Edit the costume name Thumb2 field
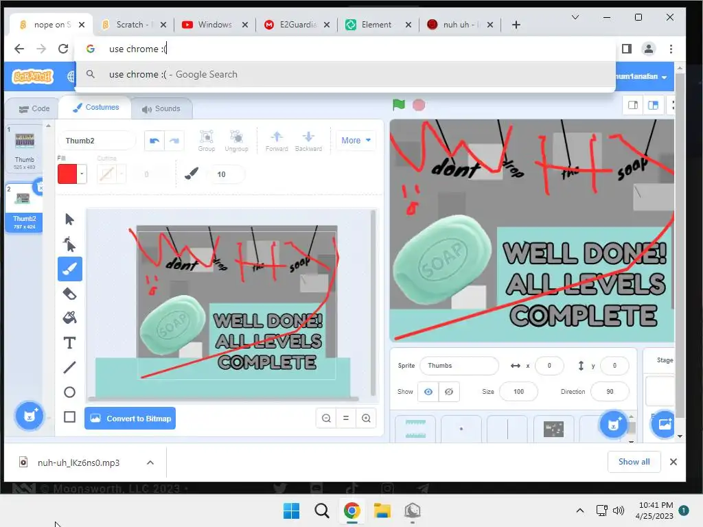The width and height of the screenshot is (703, 527). coord(97,141)
